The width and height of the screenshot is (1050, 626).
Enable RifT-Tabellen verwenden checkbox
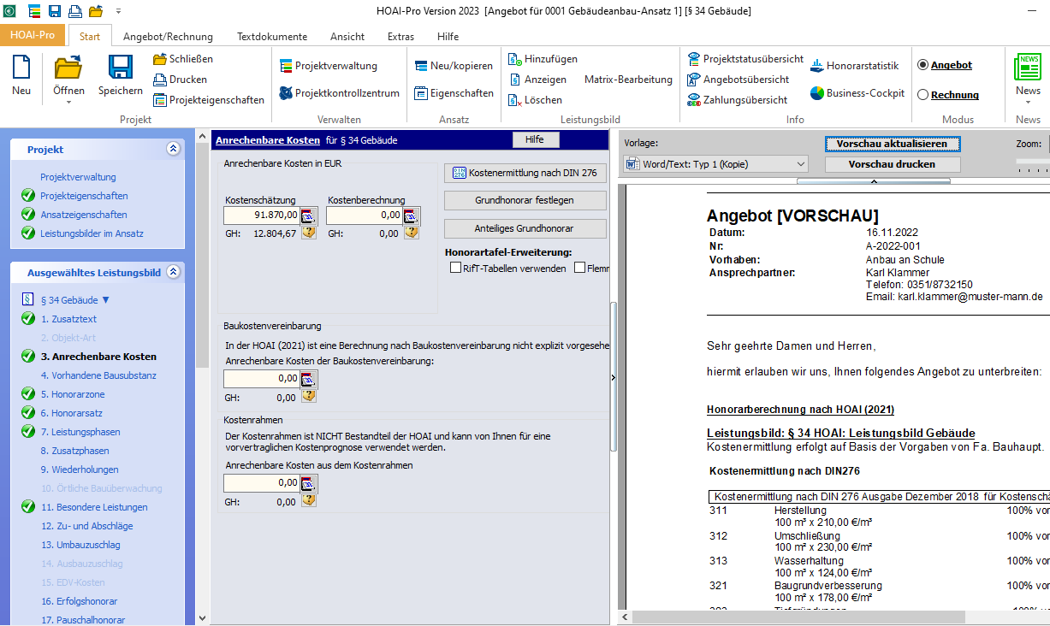(x=455, y=269)
